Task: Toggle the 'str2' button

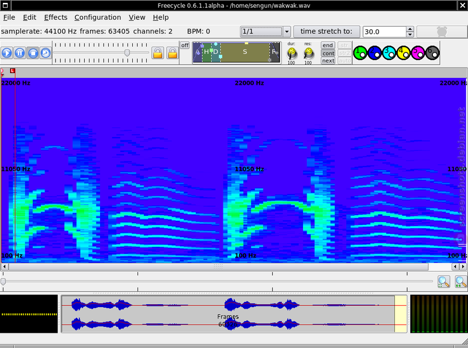Action: [x=345, y=53]
